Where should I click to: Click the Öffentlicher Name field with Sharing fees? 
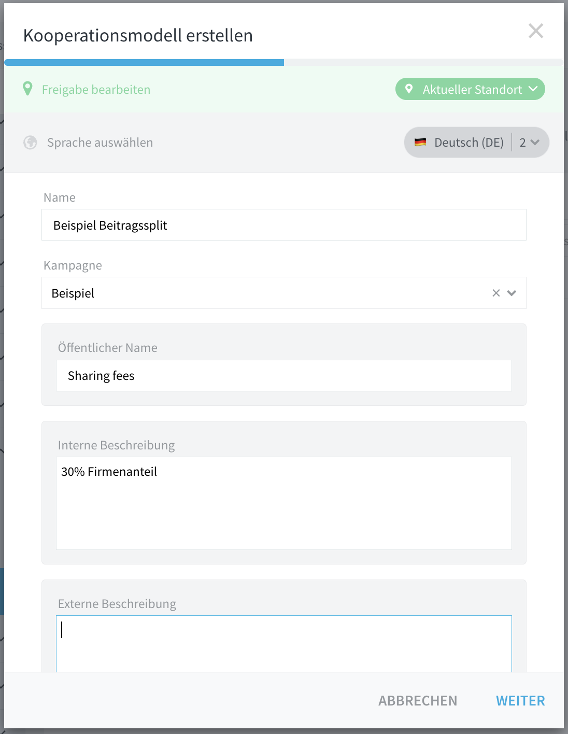point(284,375)
